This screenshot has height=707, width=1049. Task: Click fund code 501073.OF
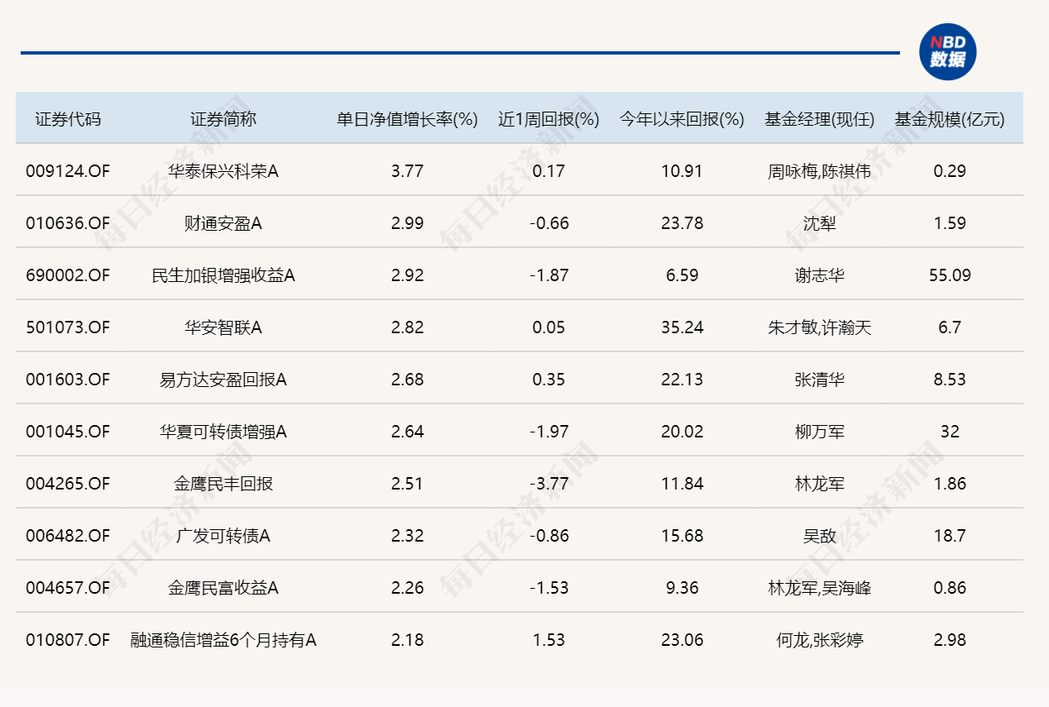68,327
